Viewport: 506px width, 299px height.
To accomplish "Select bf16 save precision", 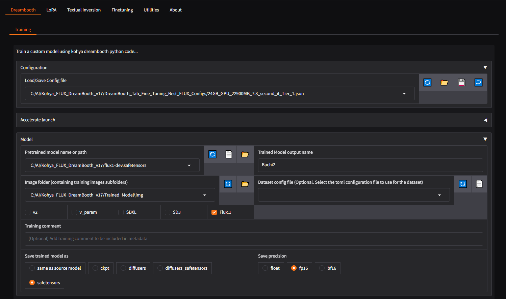I will (x=322, y=268).
